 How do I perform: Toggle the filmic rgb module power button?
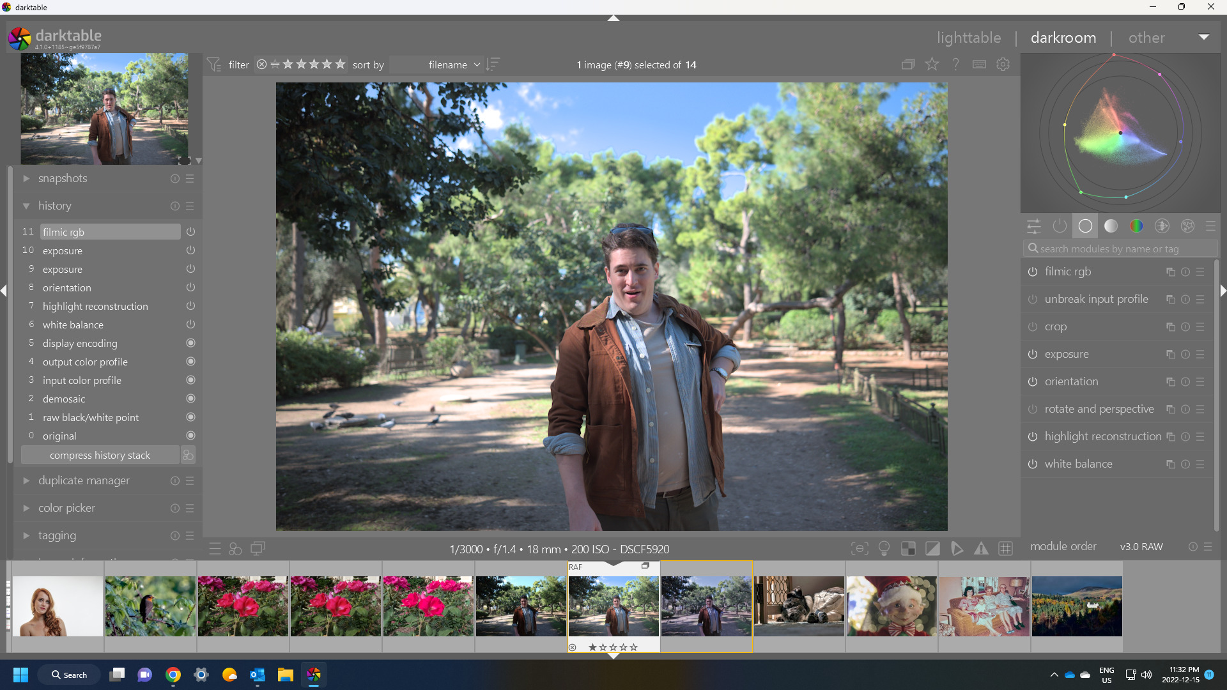[1033, 272]
